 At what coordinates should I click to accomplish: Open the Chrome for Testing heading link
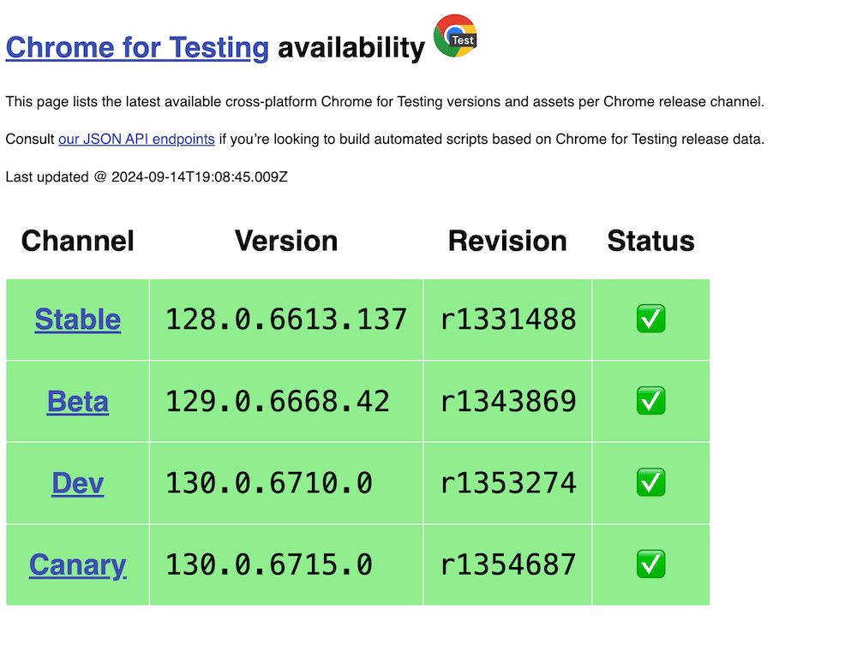(137, 48)
